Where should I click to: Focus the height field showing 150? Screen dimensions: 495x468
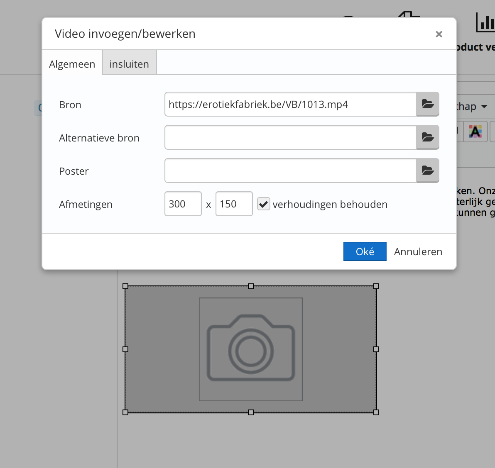click(x=234, y=204)
